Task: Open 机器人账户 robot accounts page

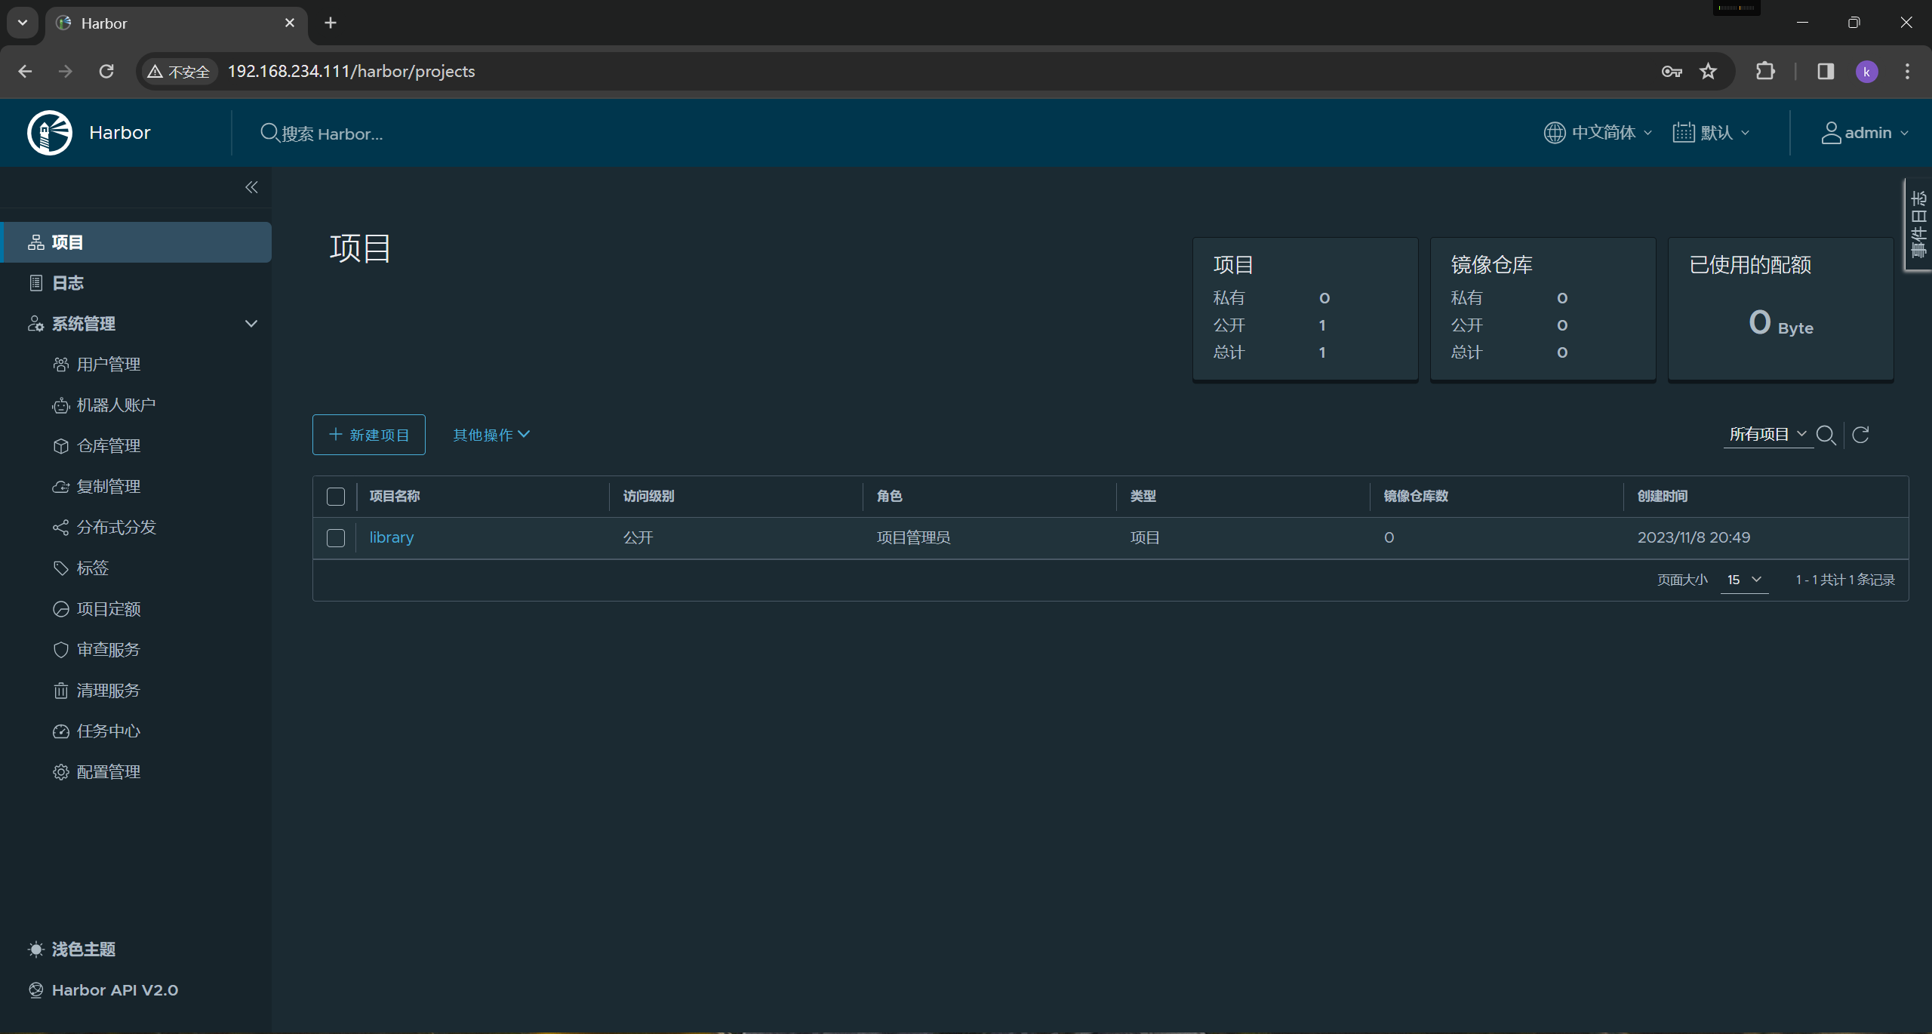Action: pyautogui.click(x=115, y=405)
